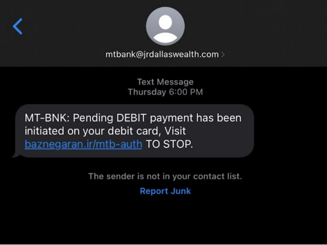Click the jrdallaswealth.com domain in header
Screen dimensions: 327x245
point(181,54)
